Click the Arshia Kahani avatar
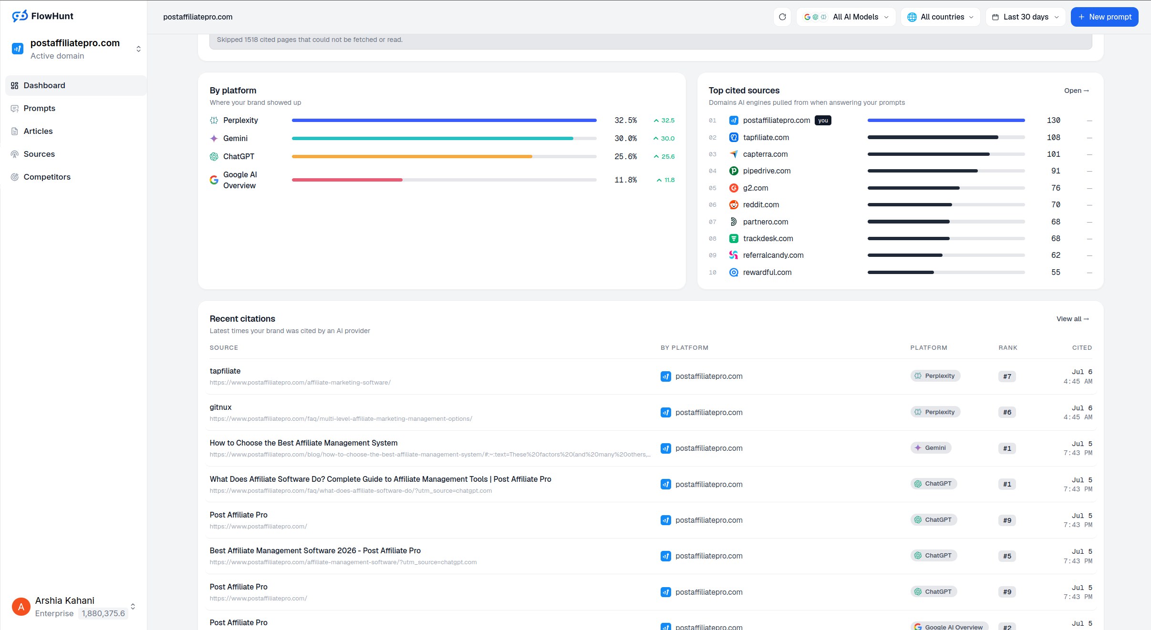The image size is (1151, 630). 21,607
